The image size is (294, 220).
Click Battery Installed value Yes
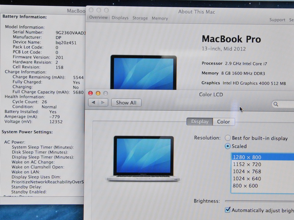click(53, 112)
